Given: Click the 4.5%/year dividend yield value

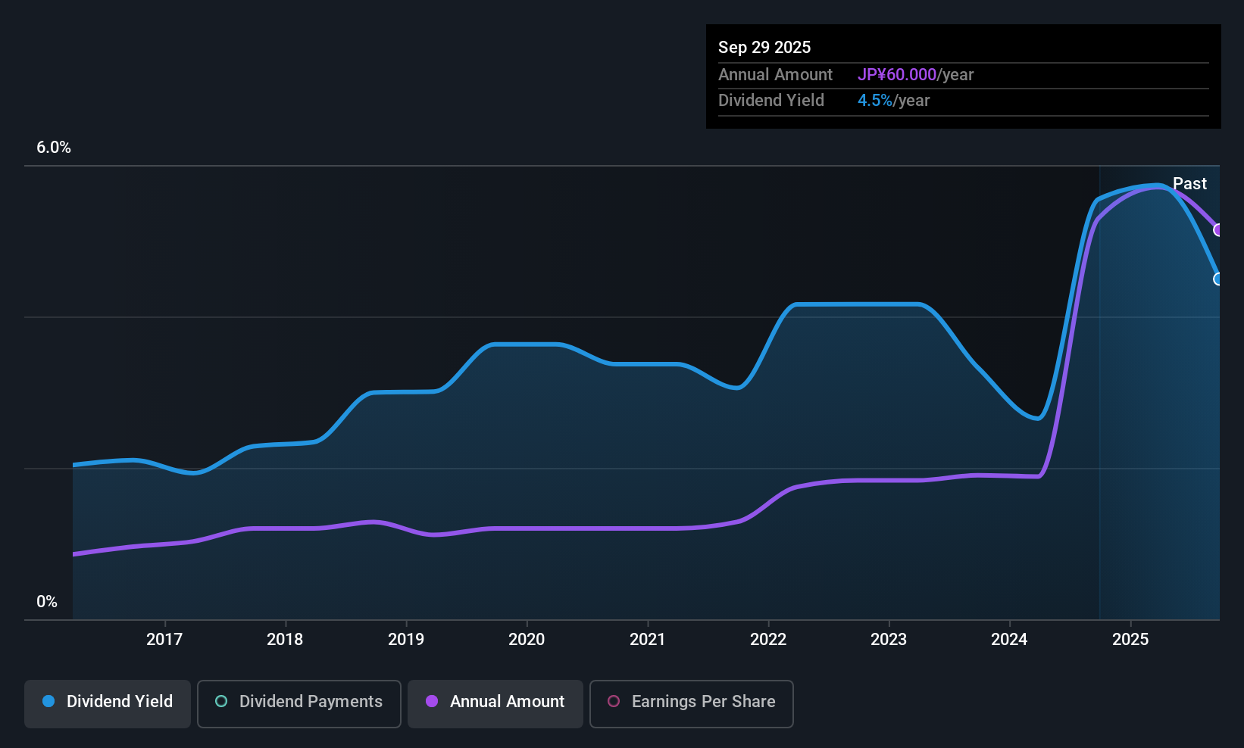Looking at the screenshot, I should coord(893,101).
